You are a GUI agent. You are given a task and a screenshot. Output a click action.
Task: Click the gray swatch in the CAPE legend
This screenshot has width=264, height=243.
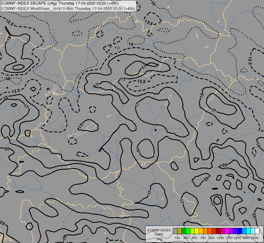tap(175, 231)
